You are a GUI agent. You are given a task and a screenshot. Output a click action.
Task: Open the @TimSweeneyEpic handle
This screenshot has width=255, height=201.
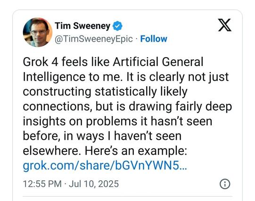pyautogui.click(x=94, y=39)
